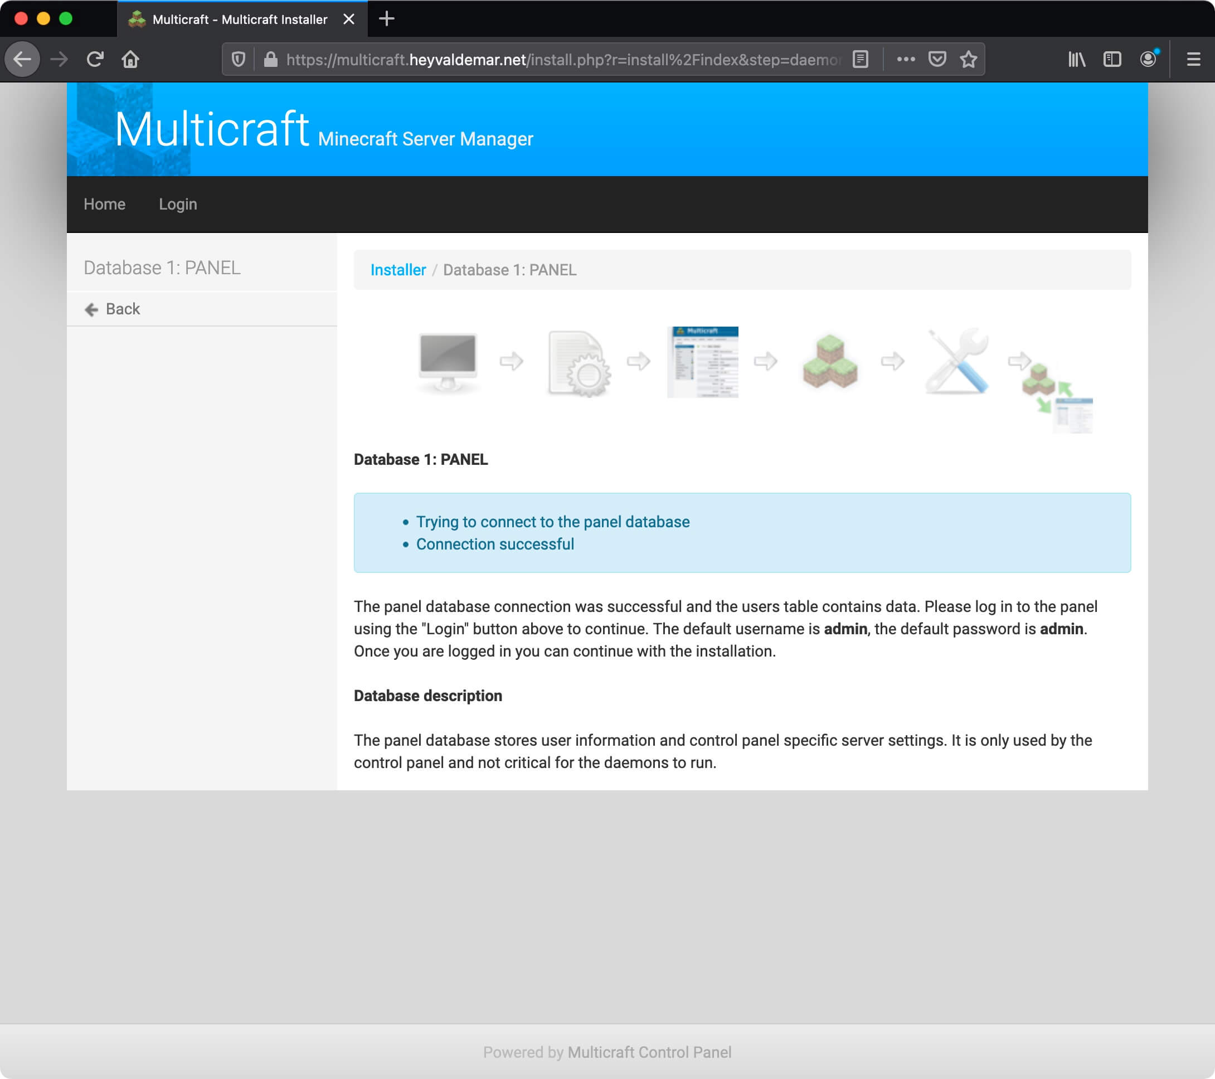Save page to Pocket
This screenshot has width=1215, height=1079.
937,59
